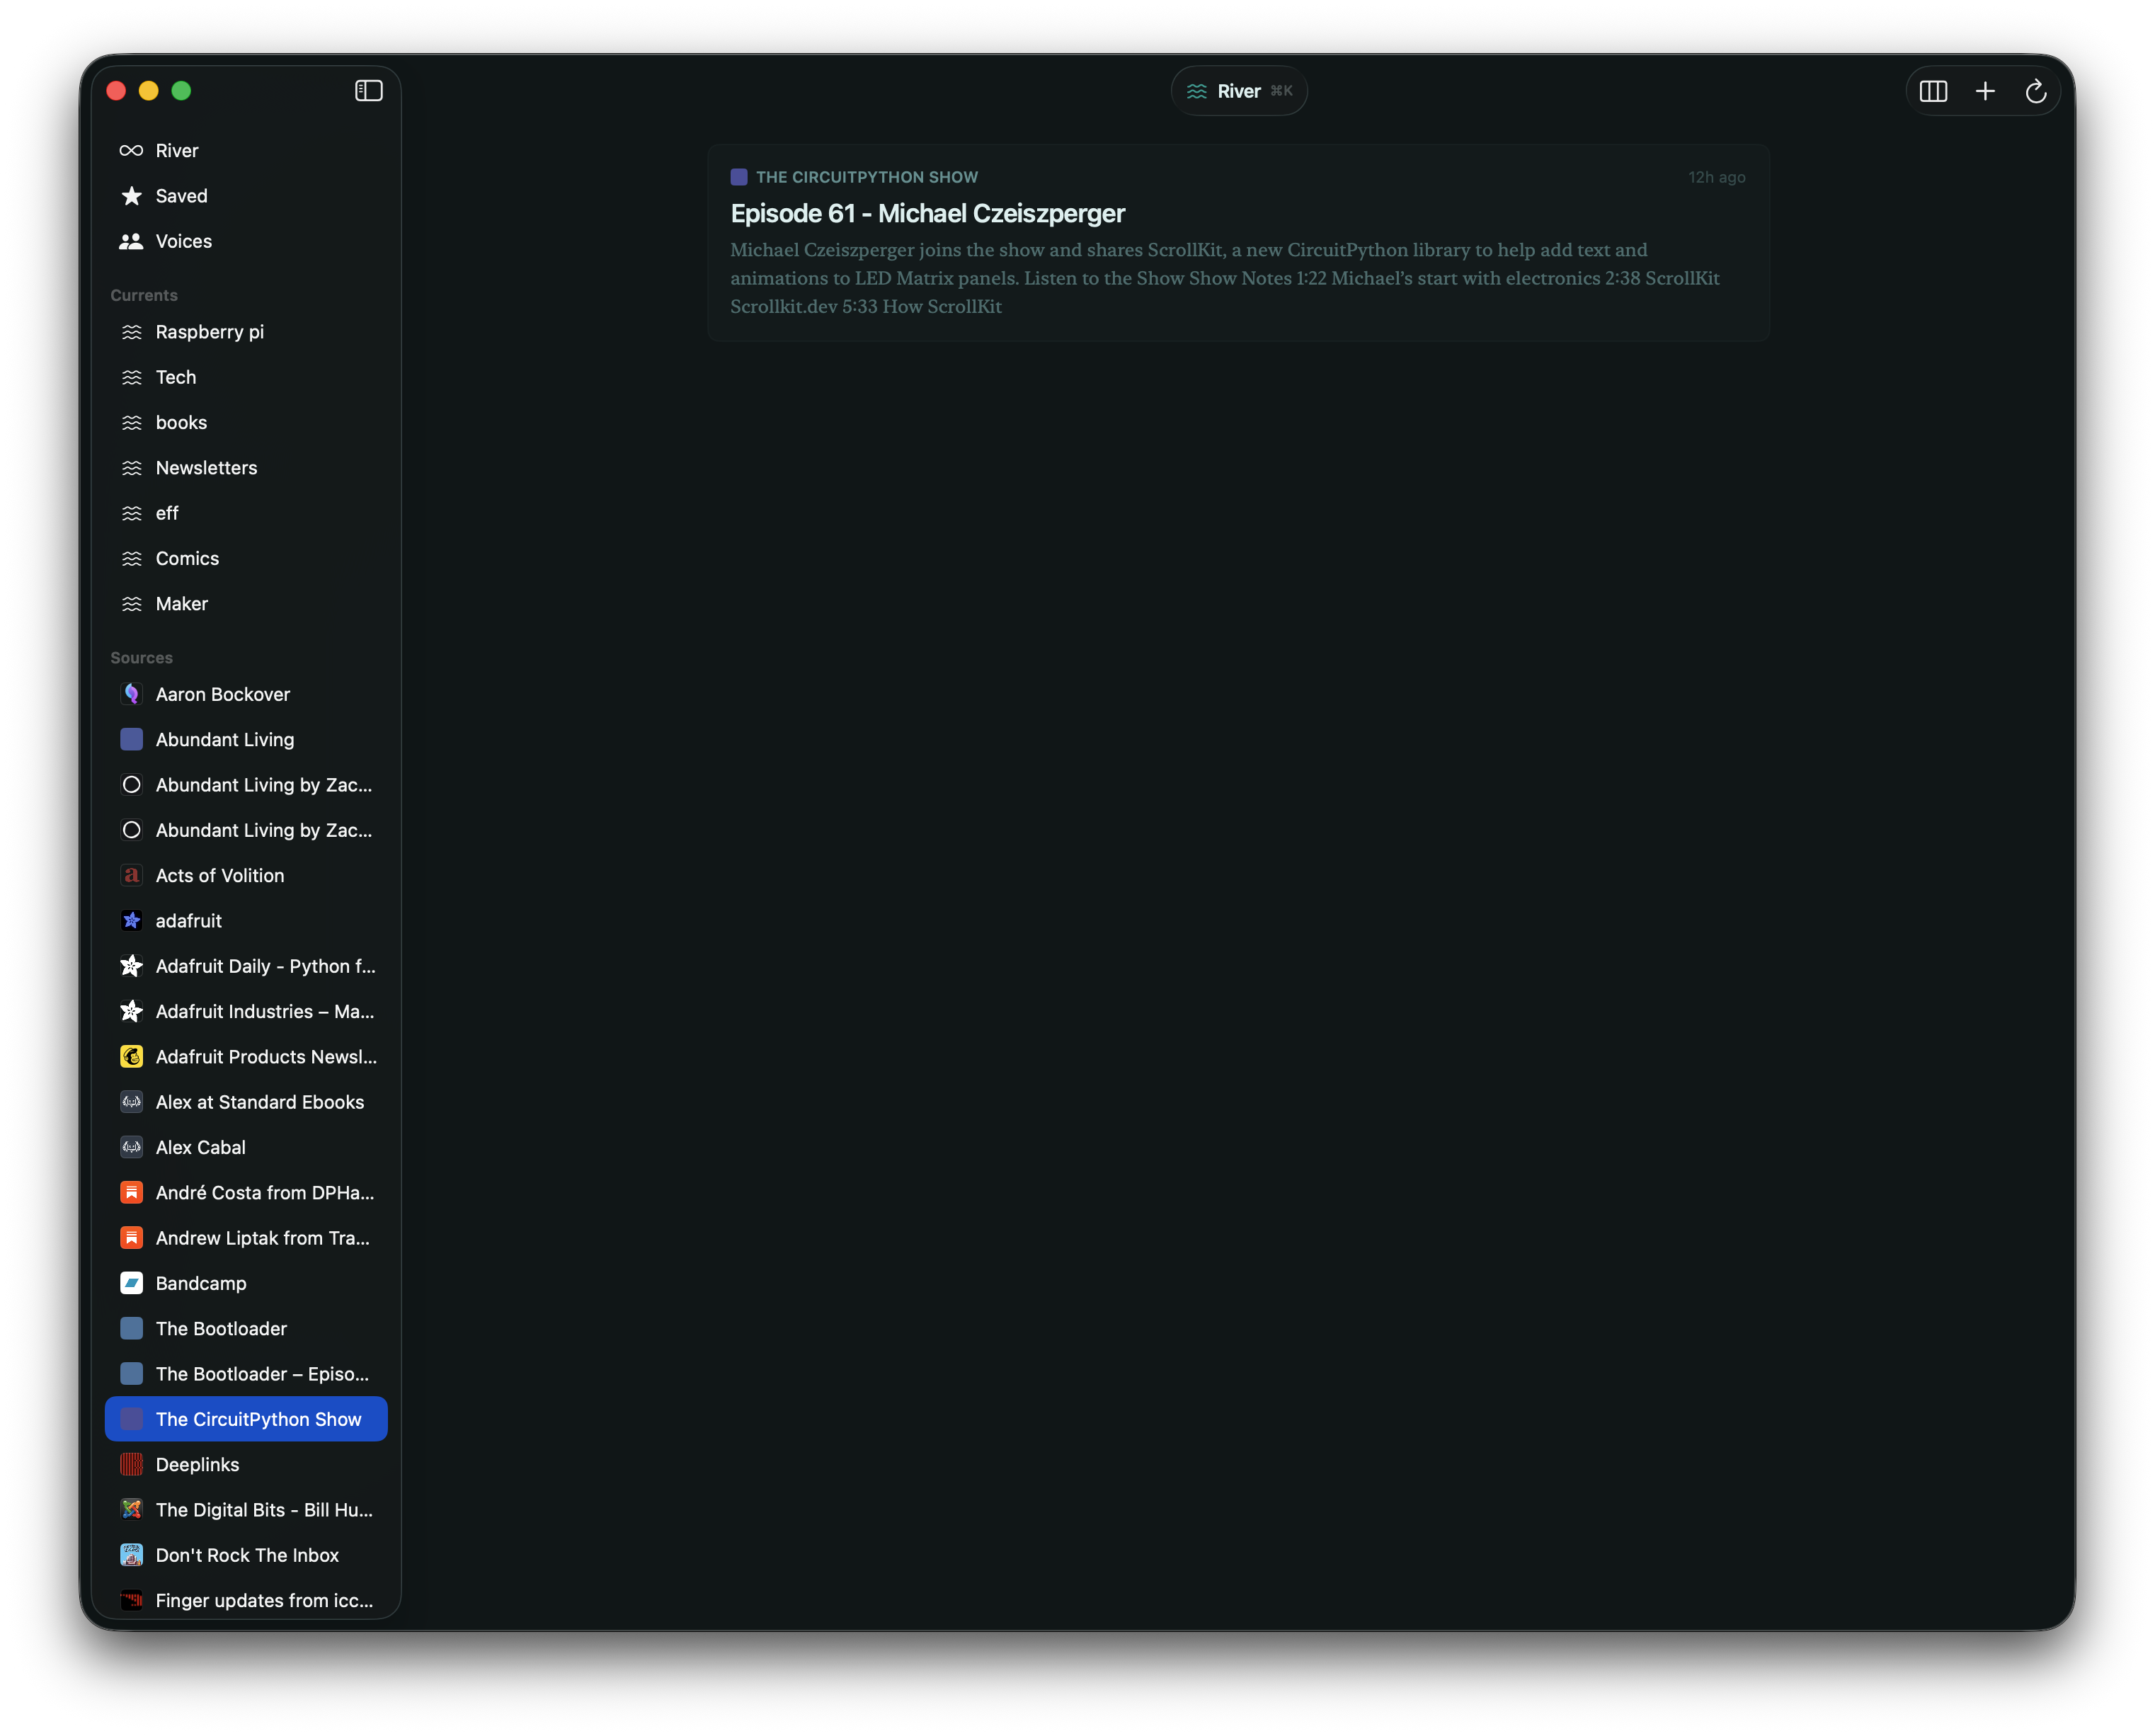Toggle the sidebar with the panel icon

(368, 91)
